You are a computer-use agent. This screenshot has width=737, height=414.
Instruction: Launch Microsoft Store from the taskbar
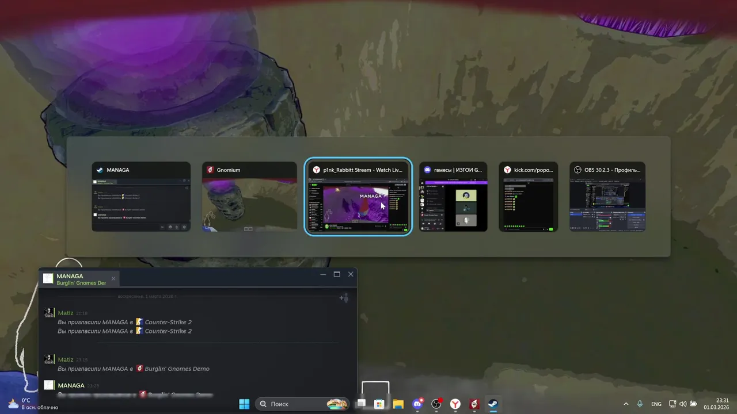click(379, 404)
